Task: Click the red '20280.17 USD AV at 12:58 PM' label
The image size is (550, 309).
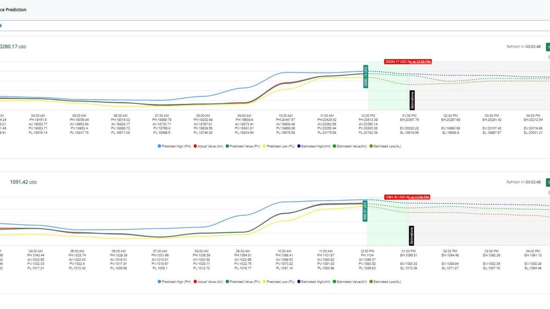Action: pos(408,62)
